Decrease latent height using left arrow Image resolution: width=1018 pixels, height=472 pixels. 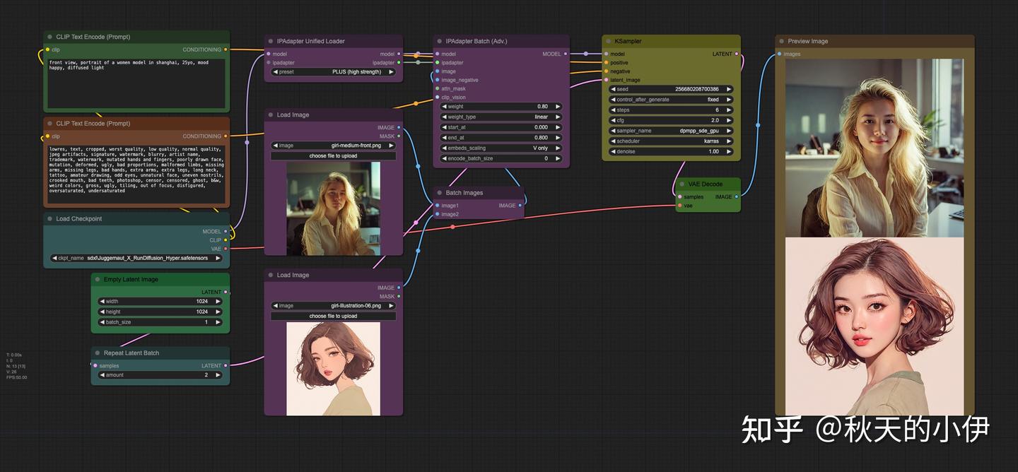click(102, 312)
